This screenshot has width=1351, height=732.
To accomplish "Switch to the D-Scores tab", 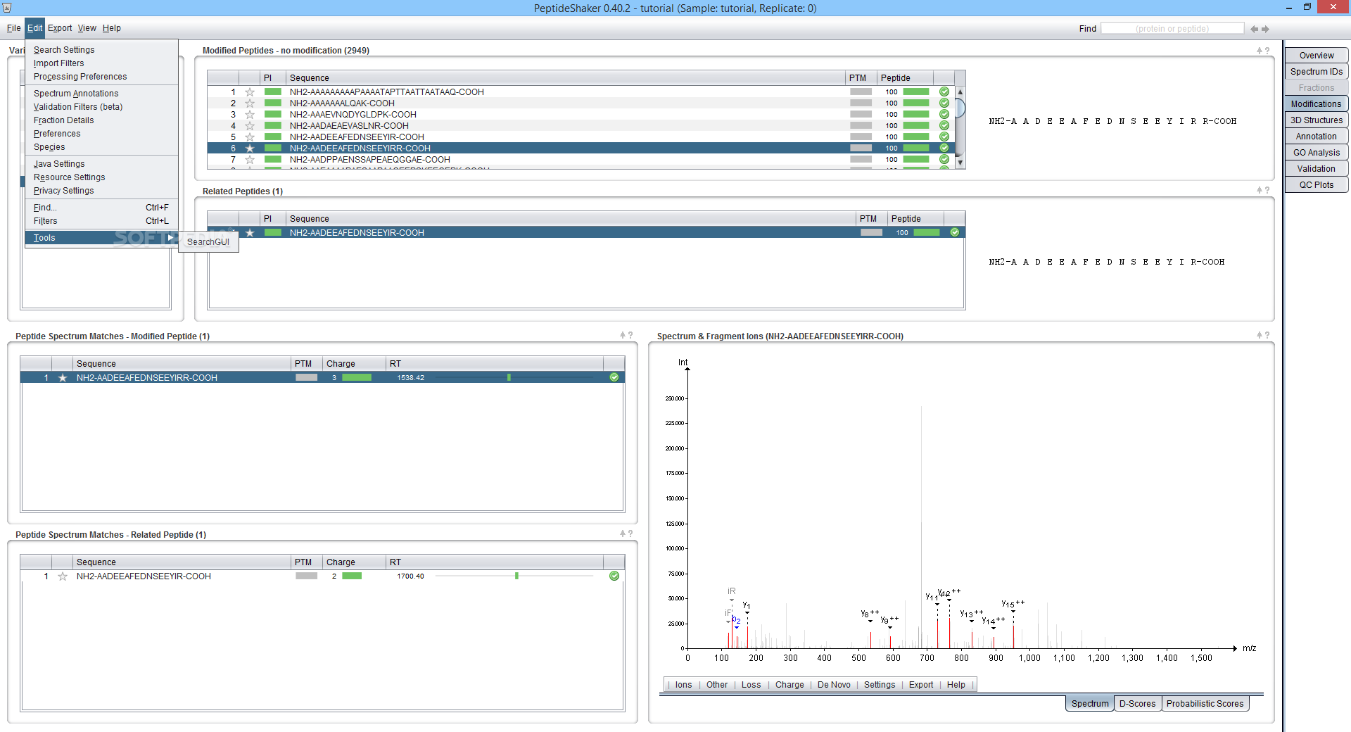I will pyautogui.click(x=1137, y=704).
